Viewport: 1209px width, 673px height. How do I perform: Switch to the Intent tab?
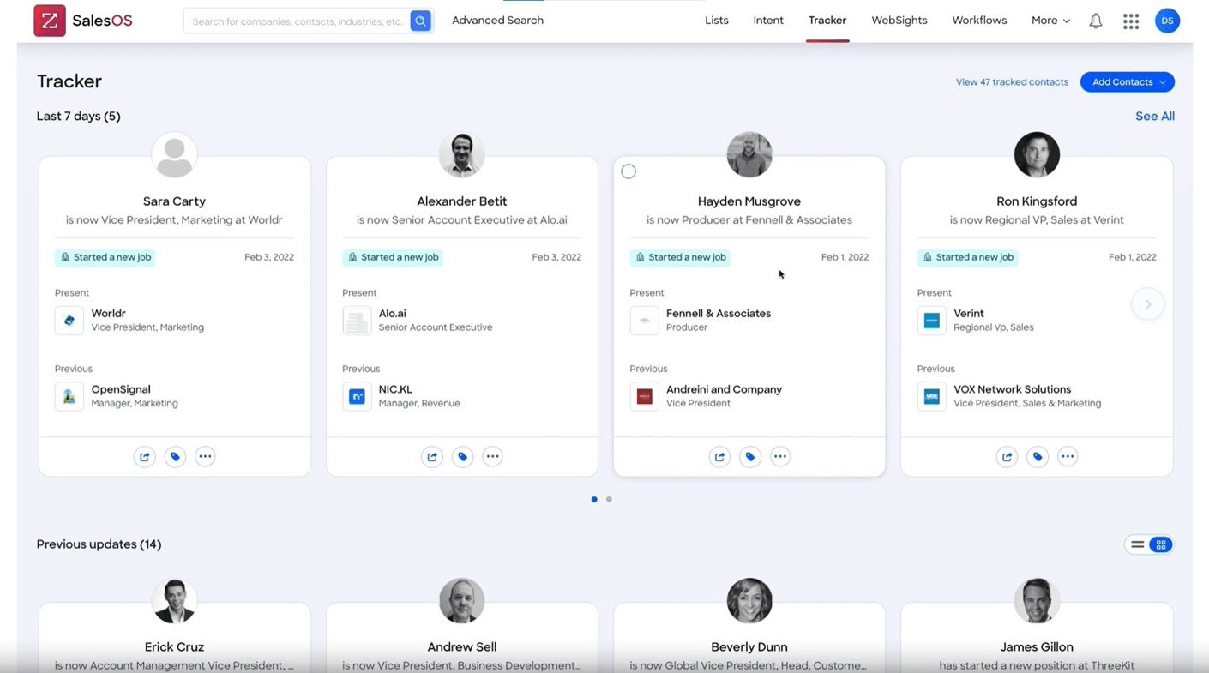pos(767,20)
